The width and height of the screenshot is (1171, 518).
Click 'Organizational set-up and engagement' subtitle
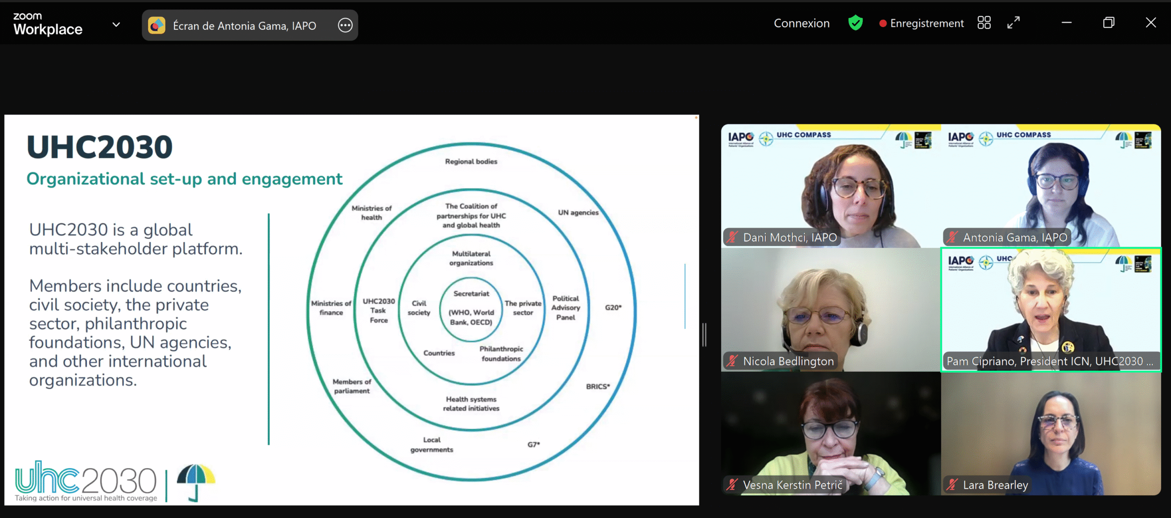pyautogui.click(x=184, y=179)
